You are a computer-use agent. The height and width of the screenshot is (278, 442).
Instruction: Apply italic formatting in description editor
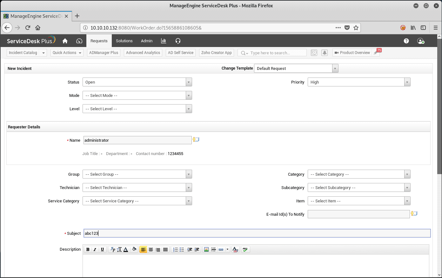click(95, 249)
